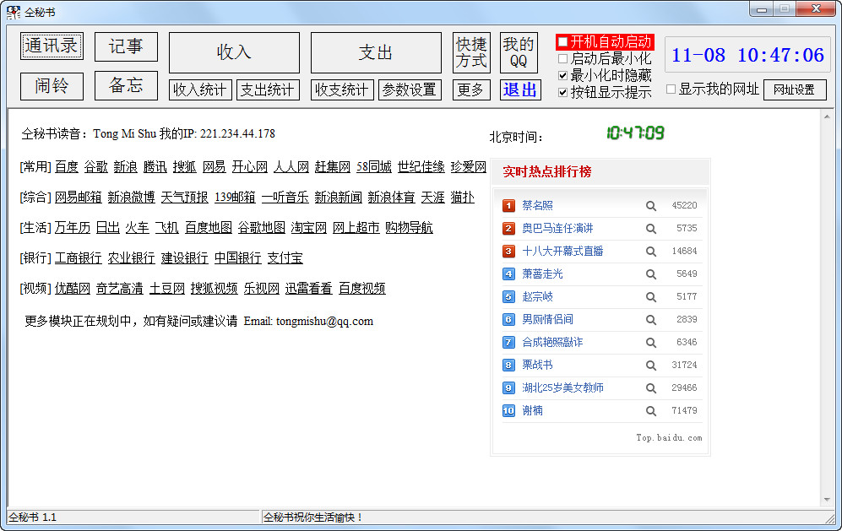Open 139邮箱 link
The width and height of the screenshot is (842, 531).
(x=235, y=198)
